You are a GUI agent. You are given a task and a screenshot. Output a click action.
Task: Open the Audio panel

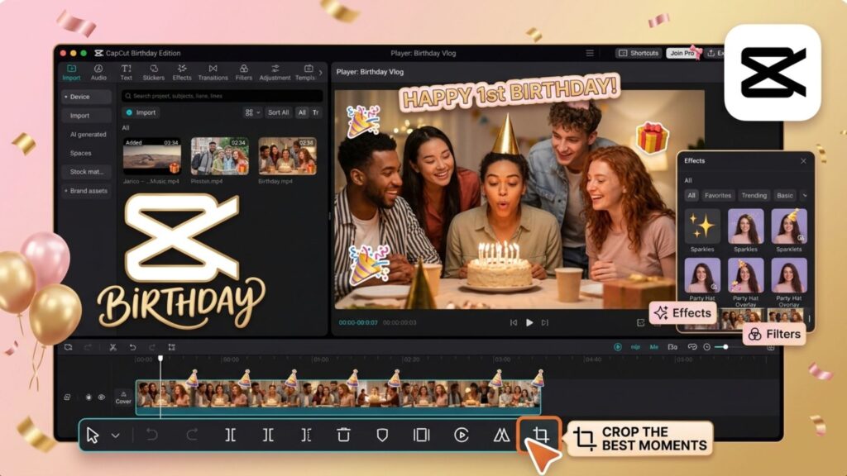tap(98, 73)
